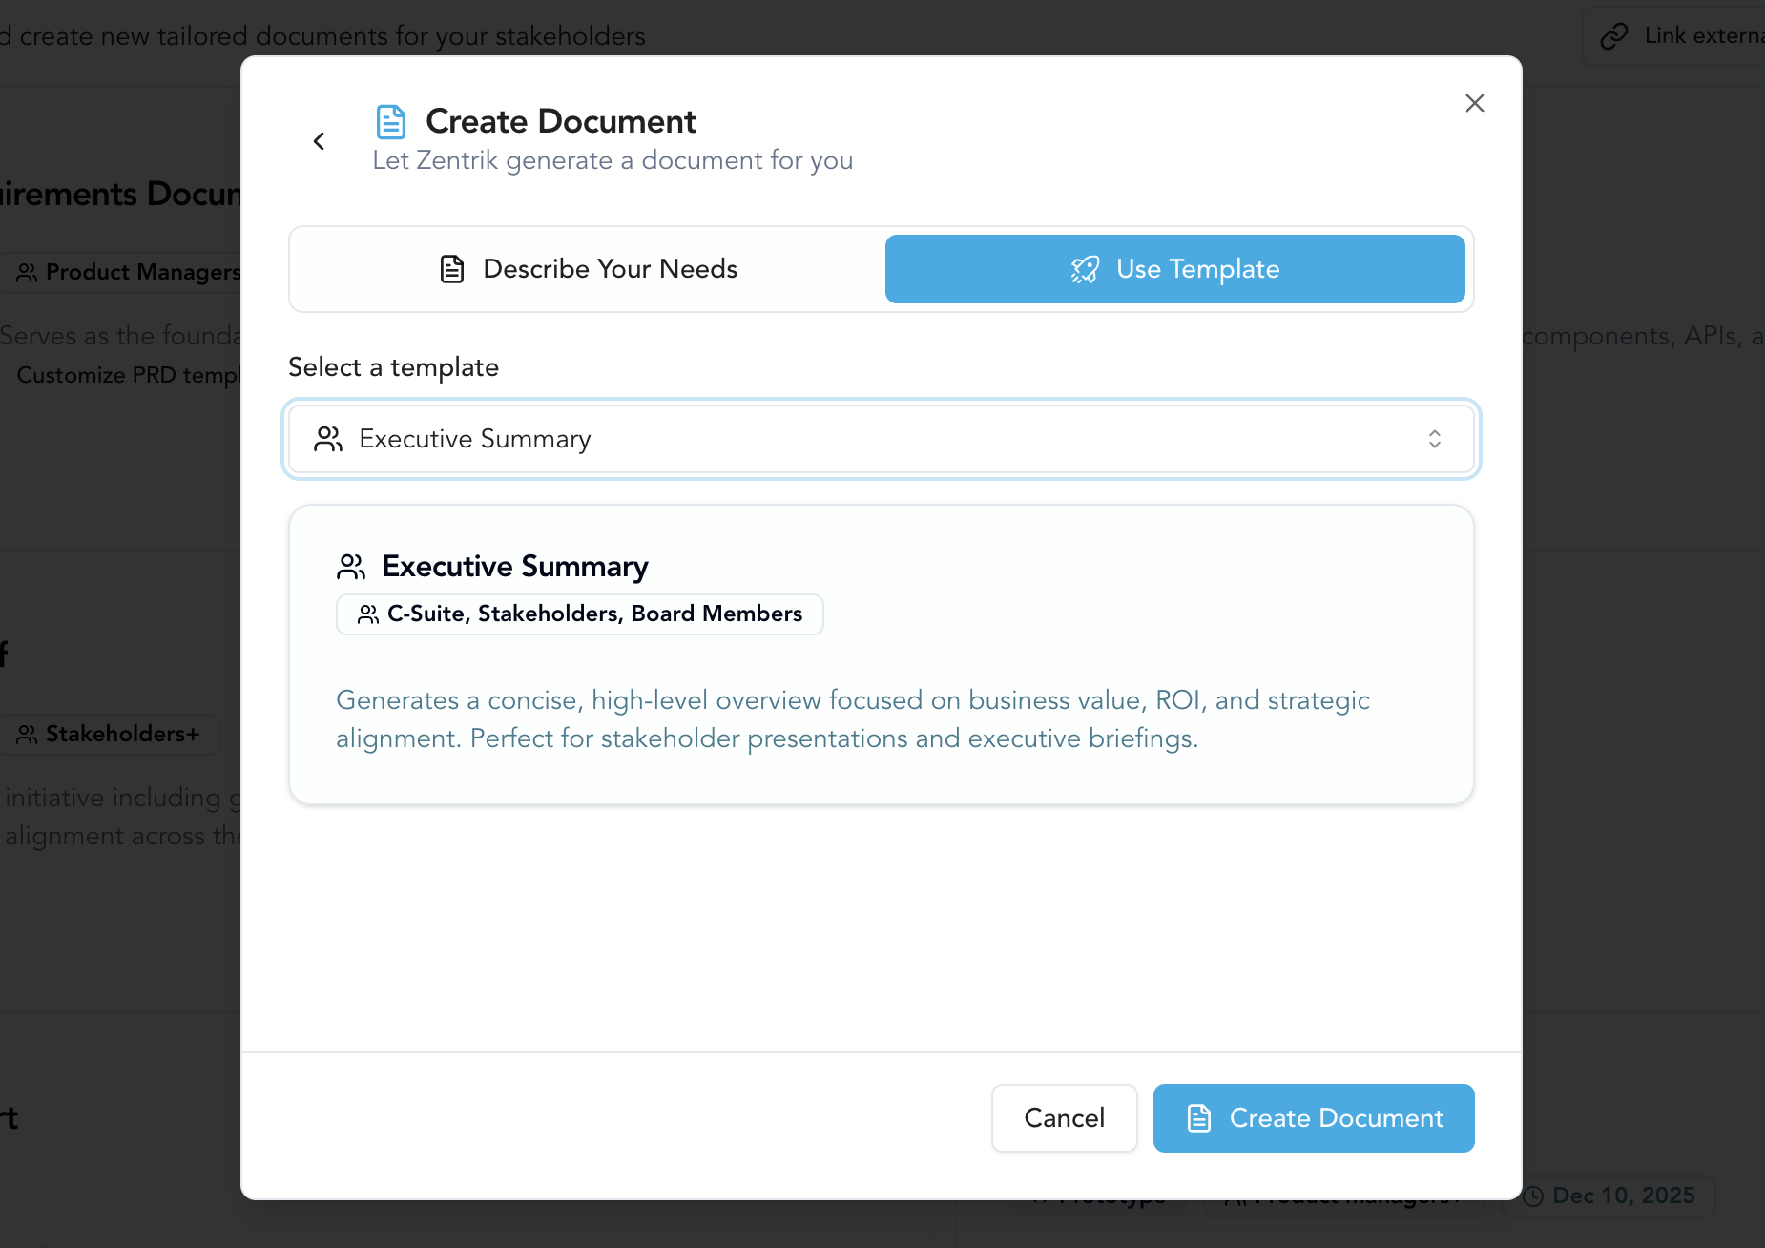Click the C-Suite, Stakeholders, Board Members badge
The image size is (1765, 1248).
click(x=579, y=614)
